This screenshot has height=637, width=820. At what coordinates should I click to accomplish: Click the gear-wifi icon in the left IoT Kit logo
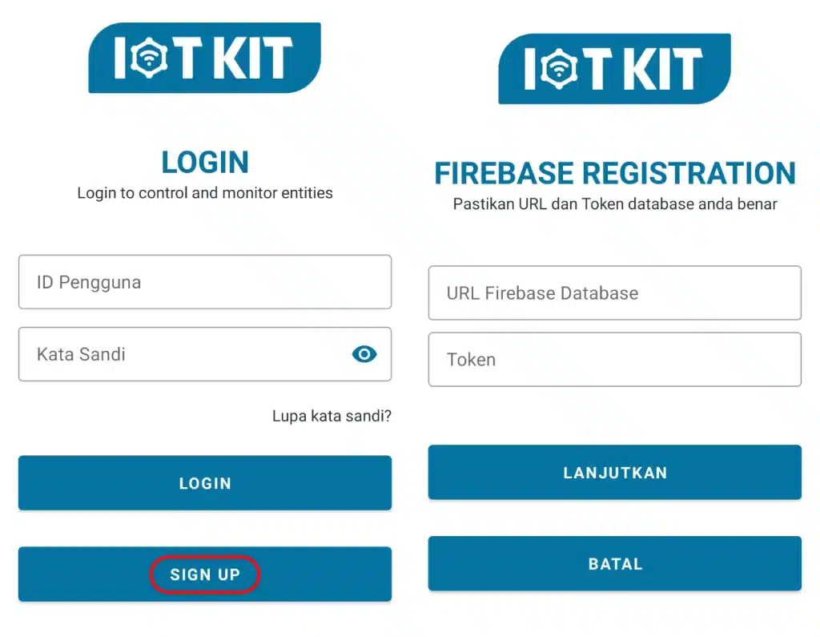pos(148,59)
